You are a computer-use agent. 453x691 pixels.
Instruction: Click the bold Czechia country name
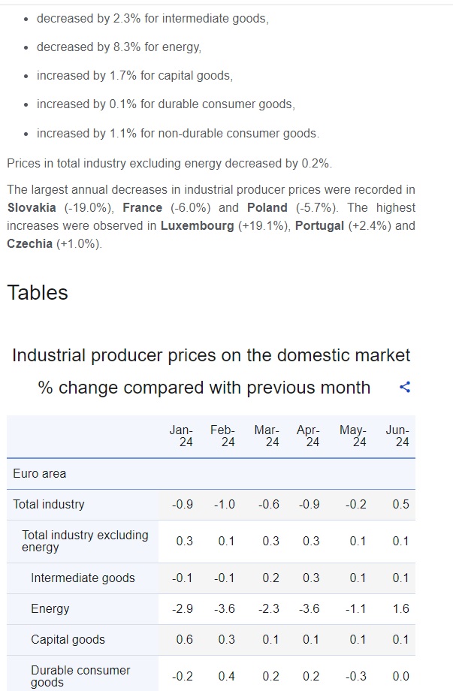(30, 244)
